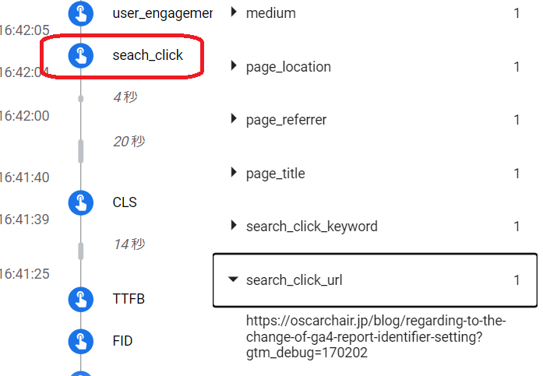Expand the page_location parameter
The height and width of the screenshot is (376, 543).
click(x=234, y=66)
